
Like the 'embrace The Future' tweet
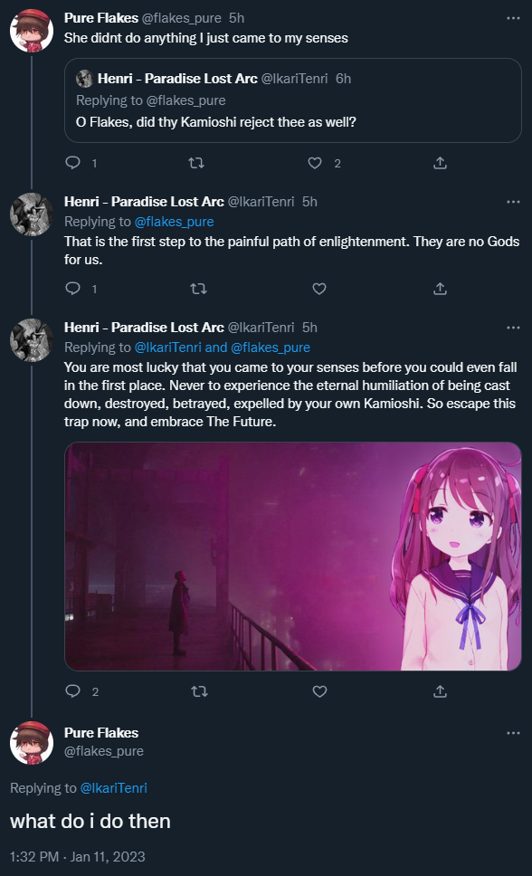click(x=319, y=691)
